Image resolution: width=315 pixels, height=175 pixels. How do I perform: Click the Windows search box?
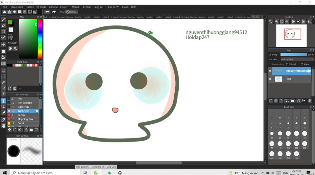[x=45, y=173]
